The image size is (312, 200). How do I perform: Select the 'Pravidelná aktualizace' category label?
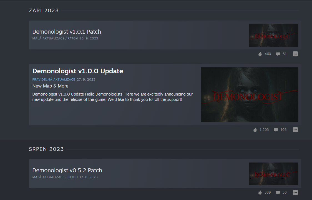[54, 79]
